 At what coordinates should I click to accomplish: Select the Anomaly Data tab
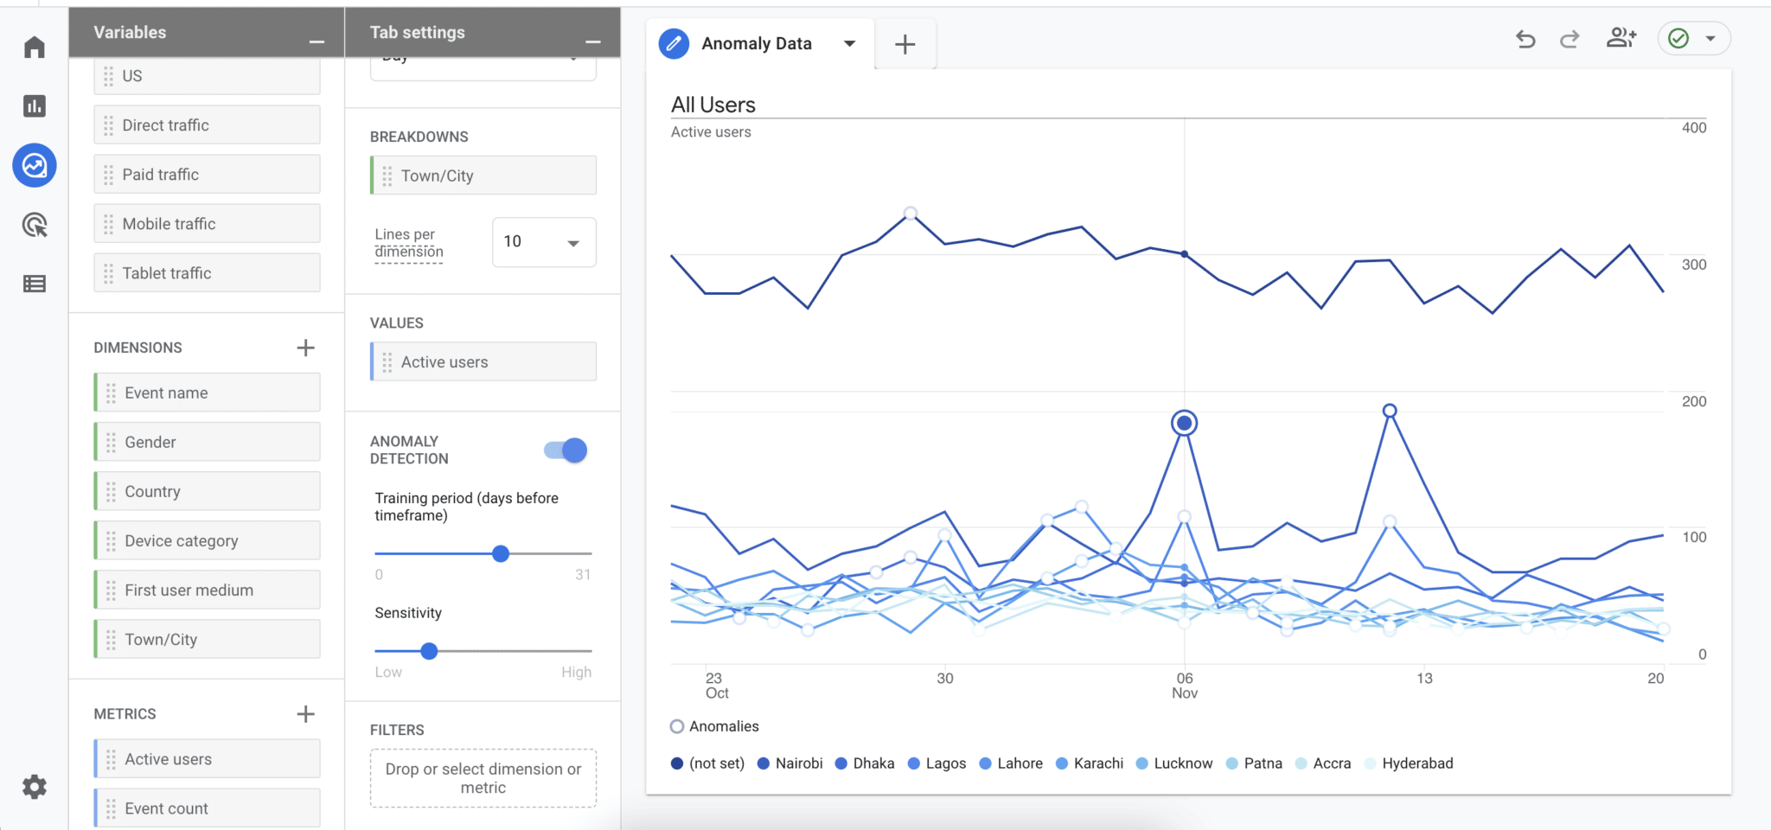click(757, 43)
